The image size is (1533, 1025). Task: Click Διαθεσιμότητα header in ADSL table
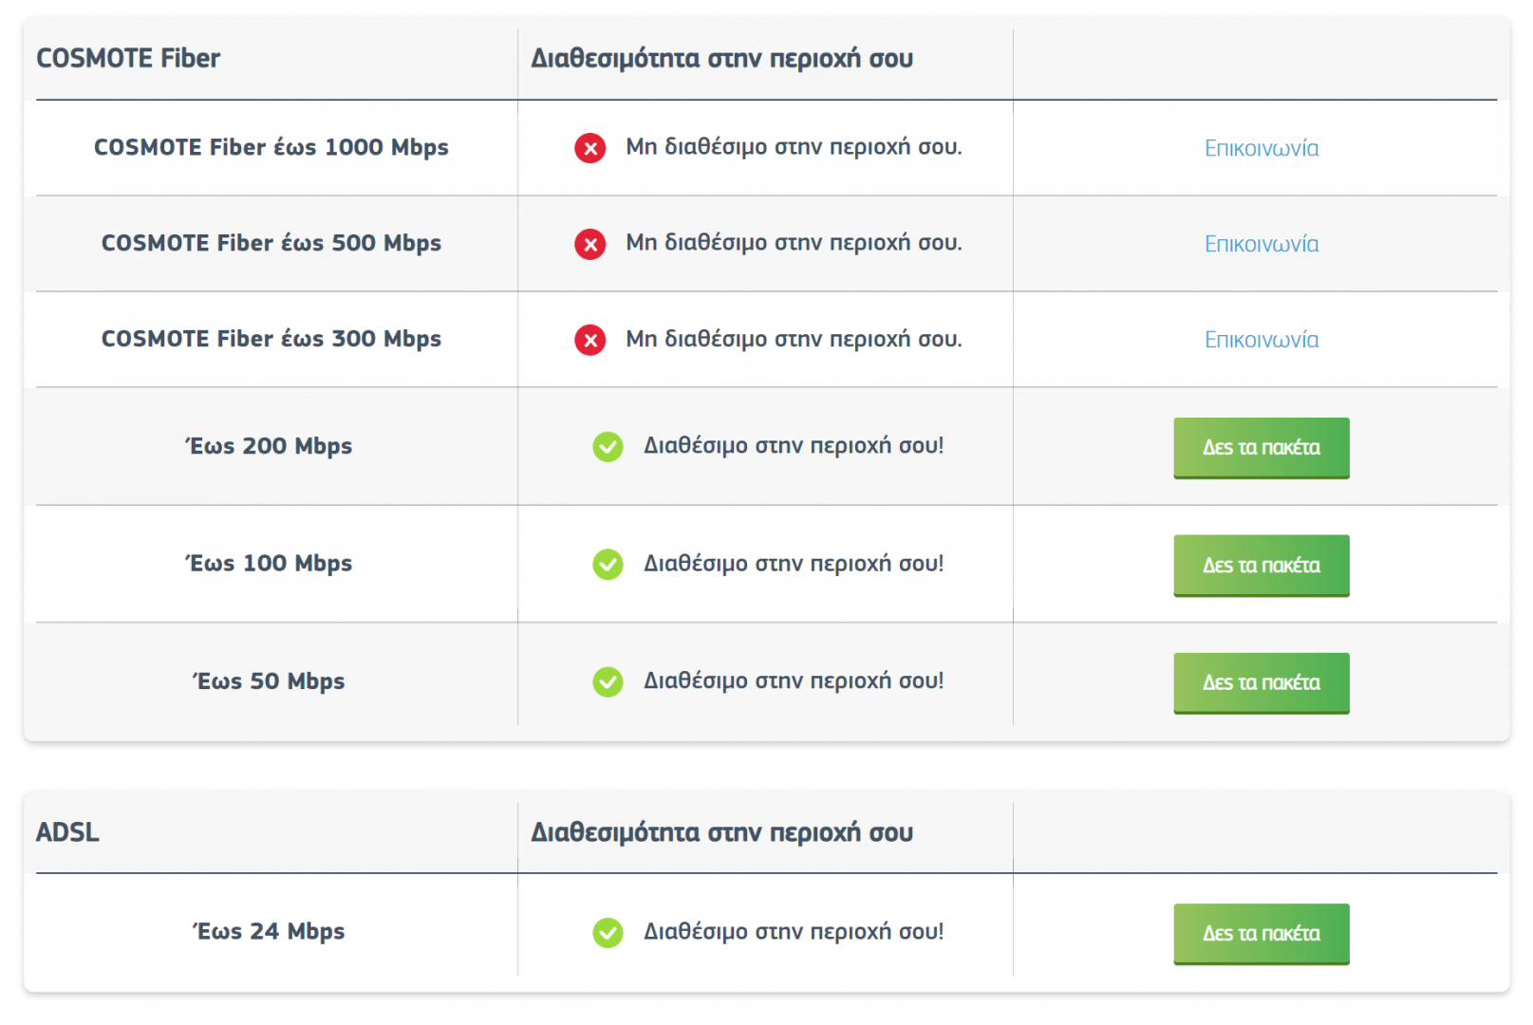(721, 832)
